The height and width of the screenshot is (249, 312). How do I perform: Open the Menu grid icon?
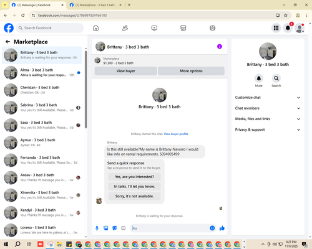pyautogui.click(x=276, y=28)
